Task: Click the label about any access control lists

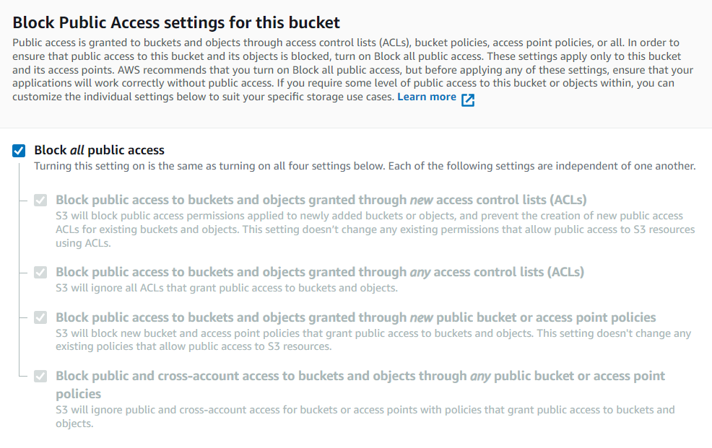Action: click(319, 272)
